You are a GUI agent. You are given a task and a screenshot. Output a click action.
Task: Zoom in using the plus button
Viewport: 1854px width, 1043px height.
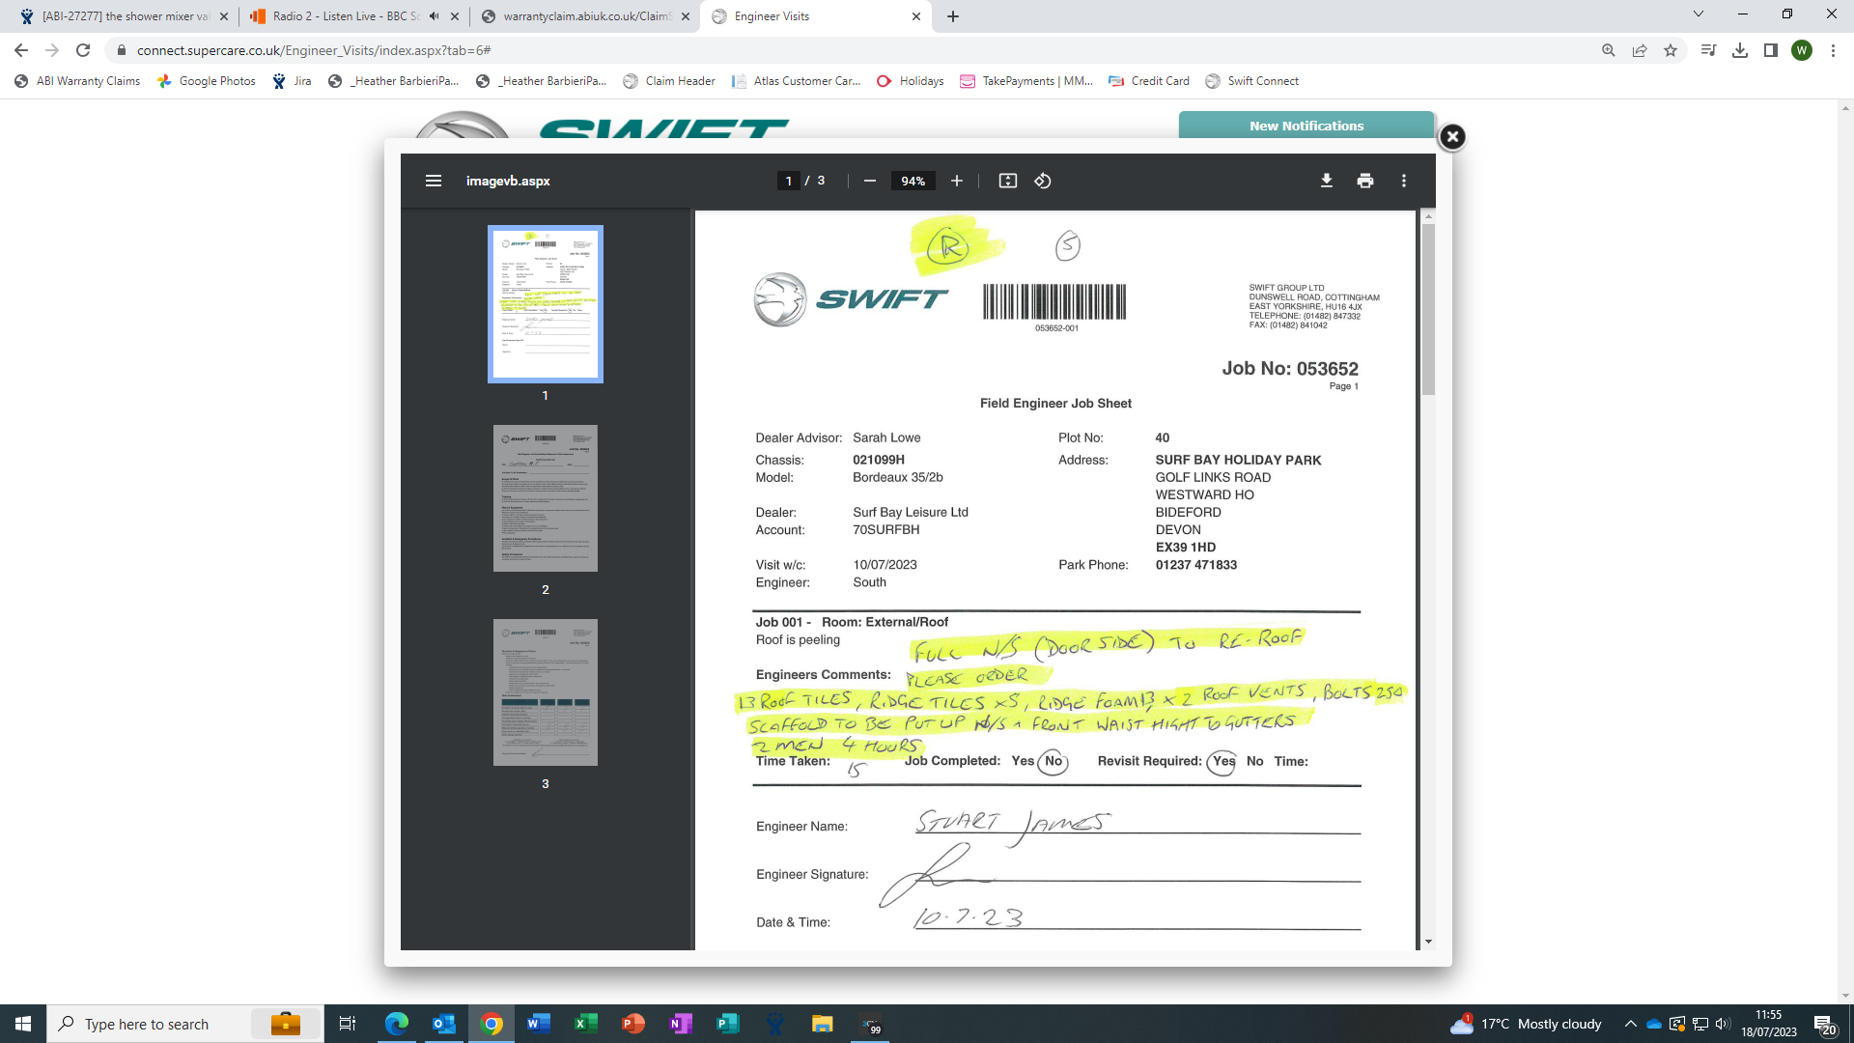956,181
